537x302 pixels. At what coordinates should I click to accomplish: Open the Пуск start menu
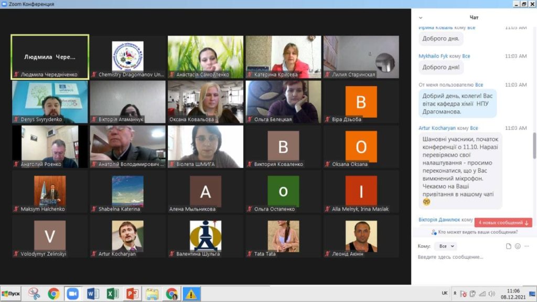11,294
